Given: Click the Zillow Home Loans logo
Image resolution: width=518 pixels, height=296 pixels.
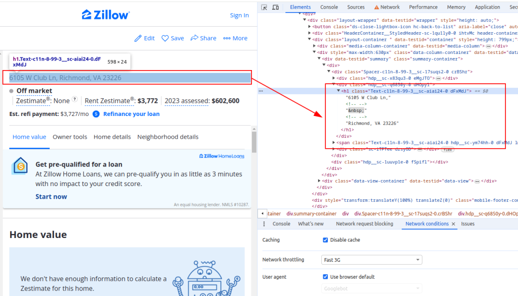Looking at the screenshot, I should (222, 156).
